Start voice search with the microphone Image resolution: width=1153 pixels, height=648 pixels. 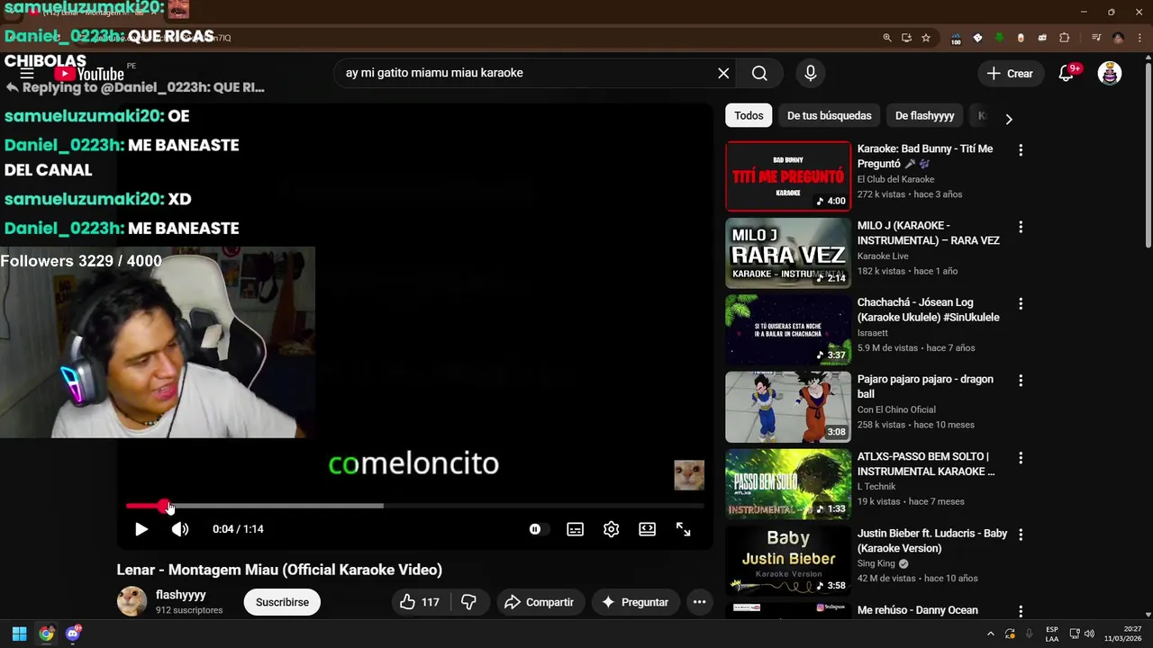click(810, 73)
